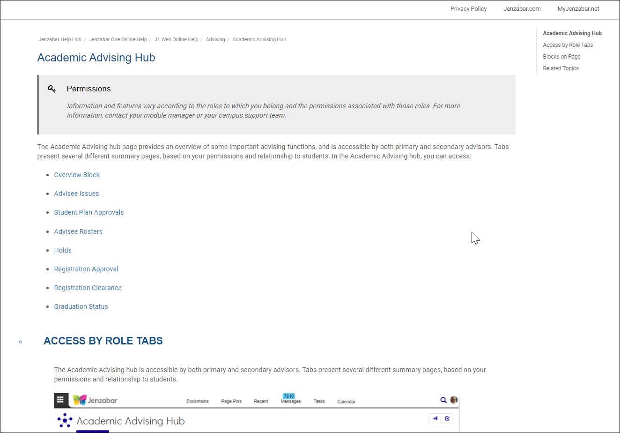View the Registration Clearance topic link
The image size is (620, 433).
pyautogui.click(x=88, y=288)
